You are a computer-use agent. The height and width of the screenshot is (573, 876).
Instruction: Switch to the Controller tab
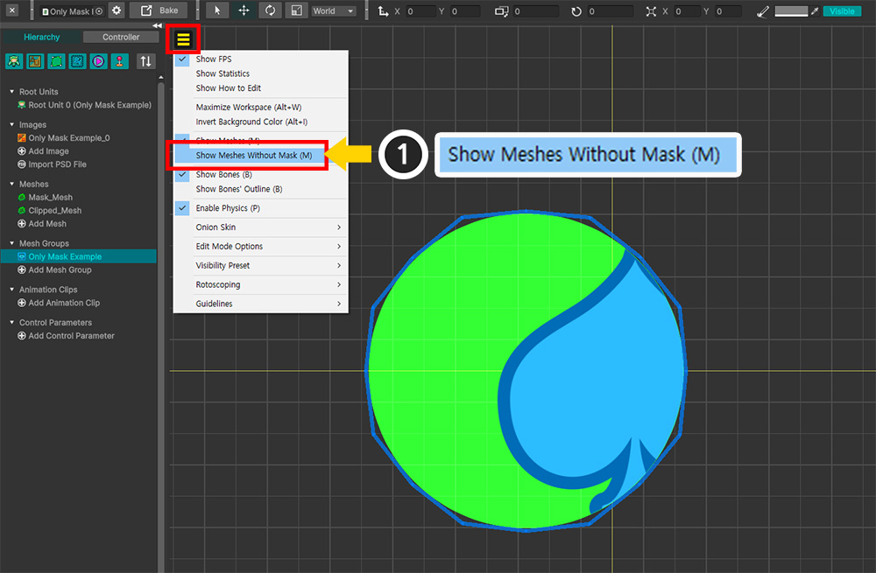(x=121, y=37)
